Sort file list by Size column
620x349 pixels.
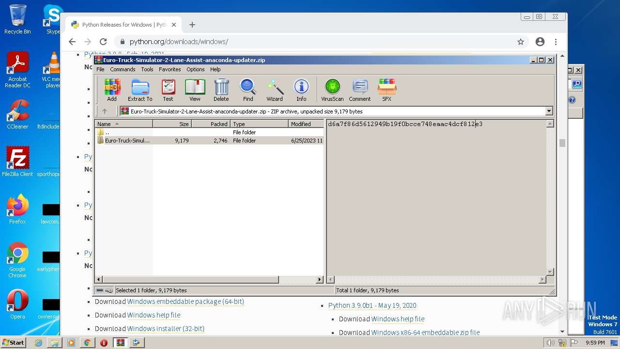[x=172, y=124]
